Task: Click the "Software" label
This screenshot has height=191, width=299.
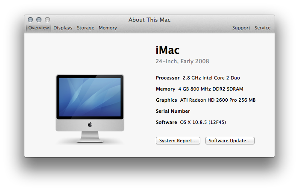Action: point(166,122)
